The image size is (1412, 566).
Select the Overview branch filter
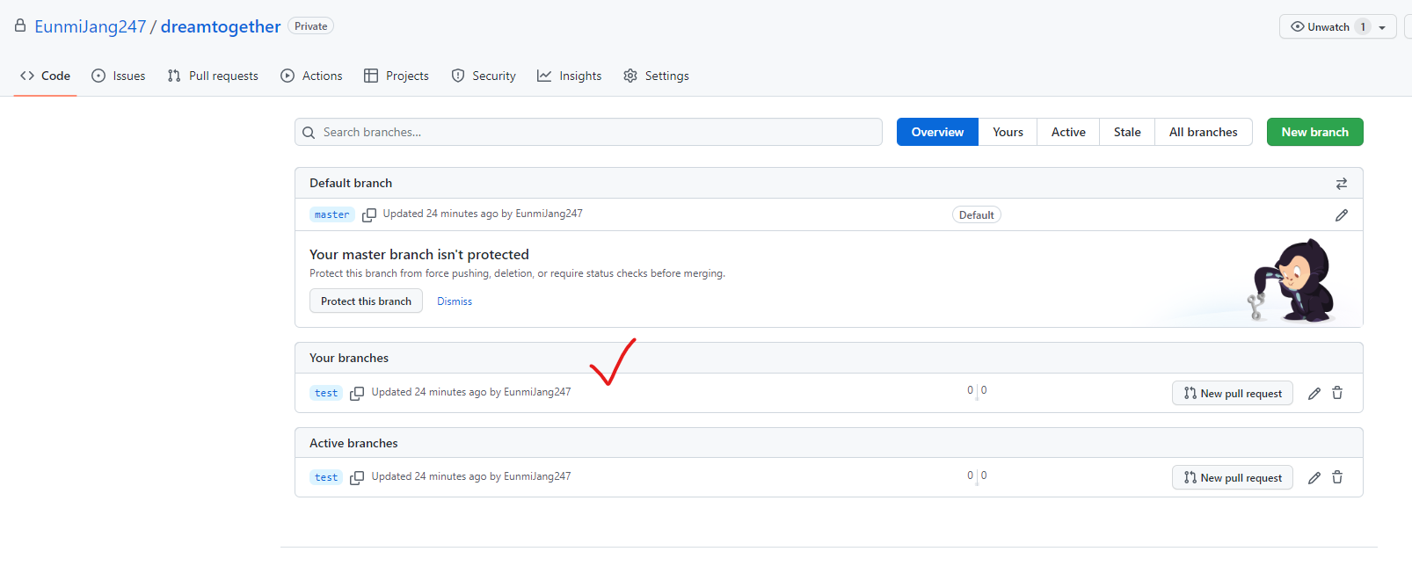click(937, 132)
